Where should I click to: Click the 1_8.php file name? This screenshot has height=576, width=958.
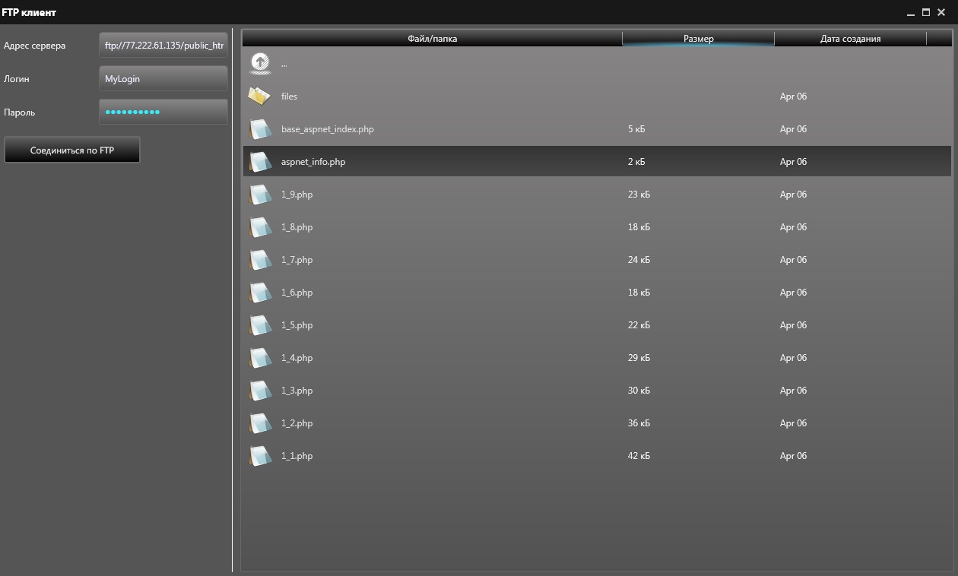(x=297, y=227)
